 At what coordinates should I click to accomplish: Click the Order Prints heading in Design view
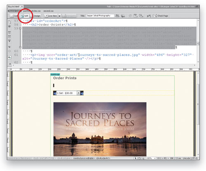pyautogui.click(x=65, y=78)
